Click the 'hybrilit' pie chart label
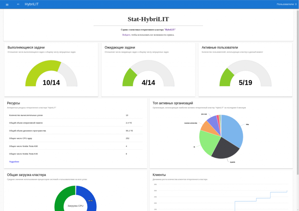 coord(232,162)
